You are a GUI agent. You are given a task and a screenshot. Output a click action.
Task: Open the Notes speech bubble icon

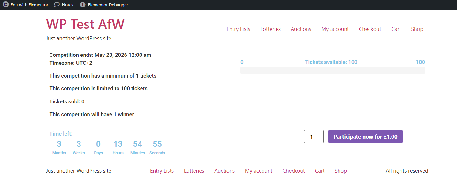(56, 5)
